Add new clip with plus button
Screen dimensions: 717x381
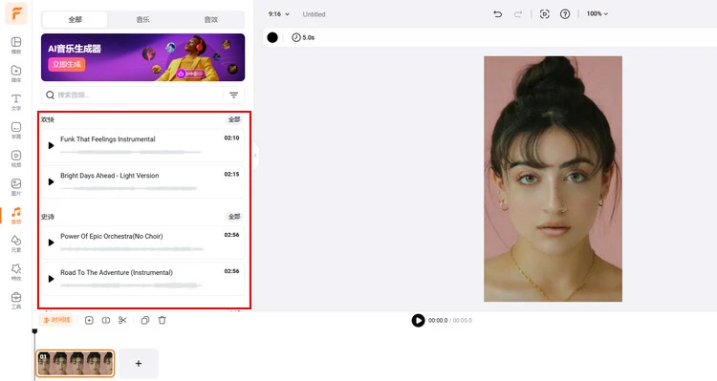[139, 363]
